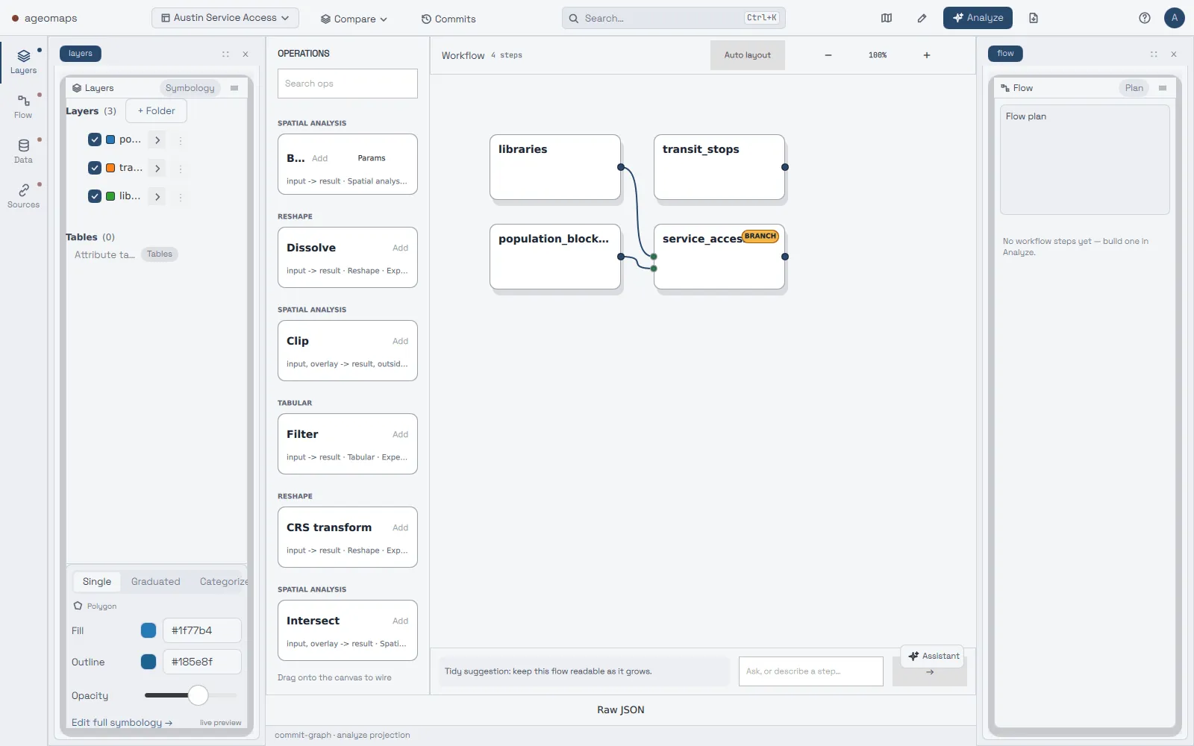Click the map view icon in top bar
1194x746 pixels.
point(887,18)
